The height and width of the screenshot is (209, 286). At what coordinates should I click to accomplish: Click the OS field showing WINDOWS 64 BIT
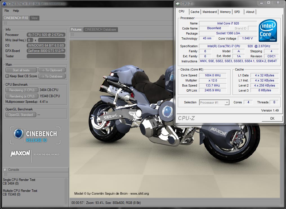tap(46, 45)
